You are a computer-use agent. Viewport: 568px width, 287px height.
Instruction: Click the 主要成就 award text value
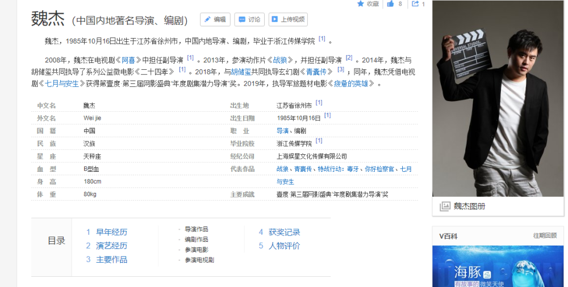pyautogui.click(x=332, y=195)
